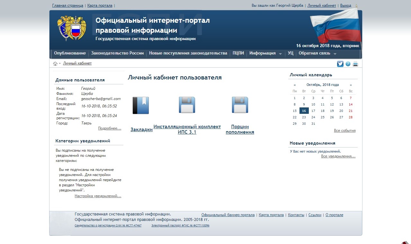Viewport: 411px width, 244px height.
Task: Open Все события link under calendar
Action: tap(344, 130)
